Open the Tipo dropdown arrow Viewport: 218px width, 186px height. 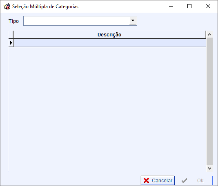click(133, 21)
